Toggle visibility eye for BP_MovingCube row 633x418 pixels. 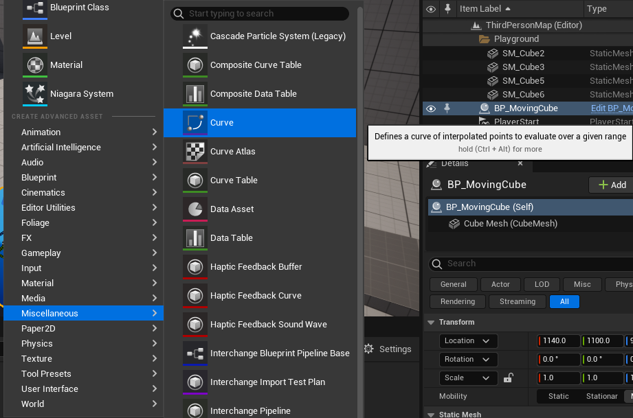(x=431, y=108)
